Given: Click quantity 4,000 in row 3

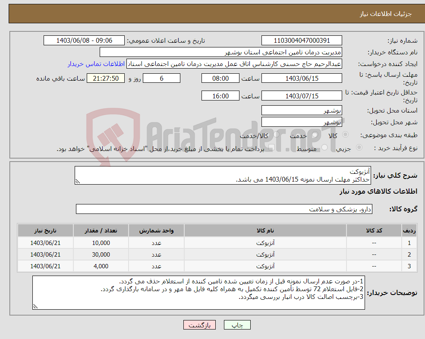Looking at the screenshot, I should point(101,266).
